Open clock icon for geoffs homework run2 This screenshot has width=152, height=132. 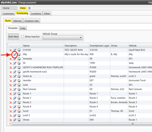click(19, 72)
